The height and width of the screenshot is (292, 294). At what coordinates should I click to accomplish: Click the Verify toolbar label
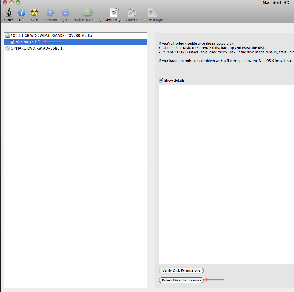pos(9,20)
